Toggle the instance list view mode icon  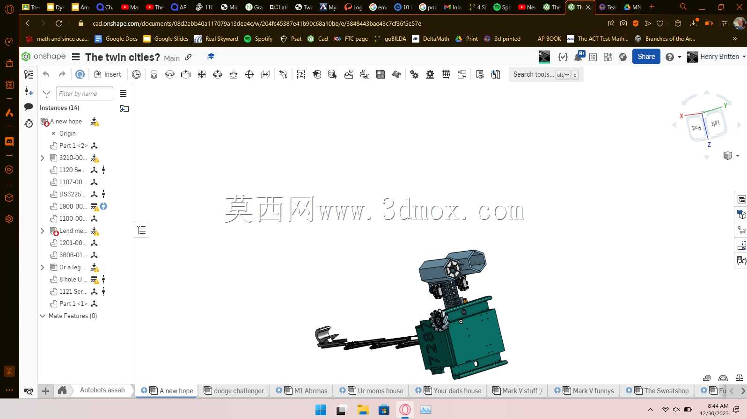click(x=123, y=94)
